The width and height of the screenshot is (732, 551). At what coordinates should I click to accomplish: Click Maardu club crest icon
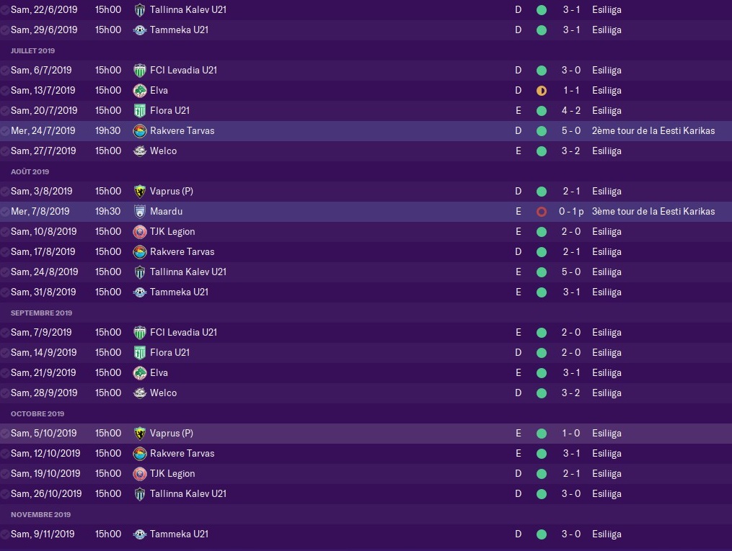(140, 212)
